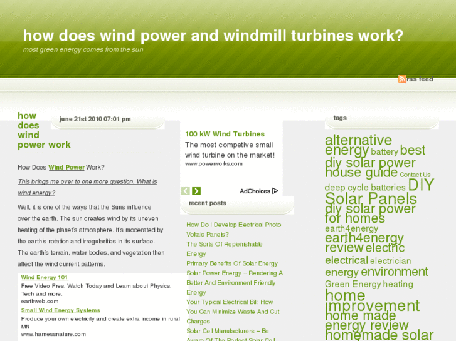The width and height of the screenshot is (456, 341).
Task: Select the 'battery' tag
Action: pyautogui.click(x=384, y=152)
